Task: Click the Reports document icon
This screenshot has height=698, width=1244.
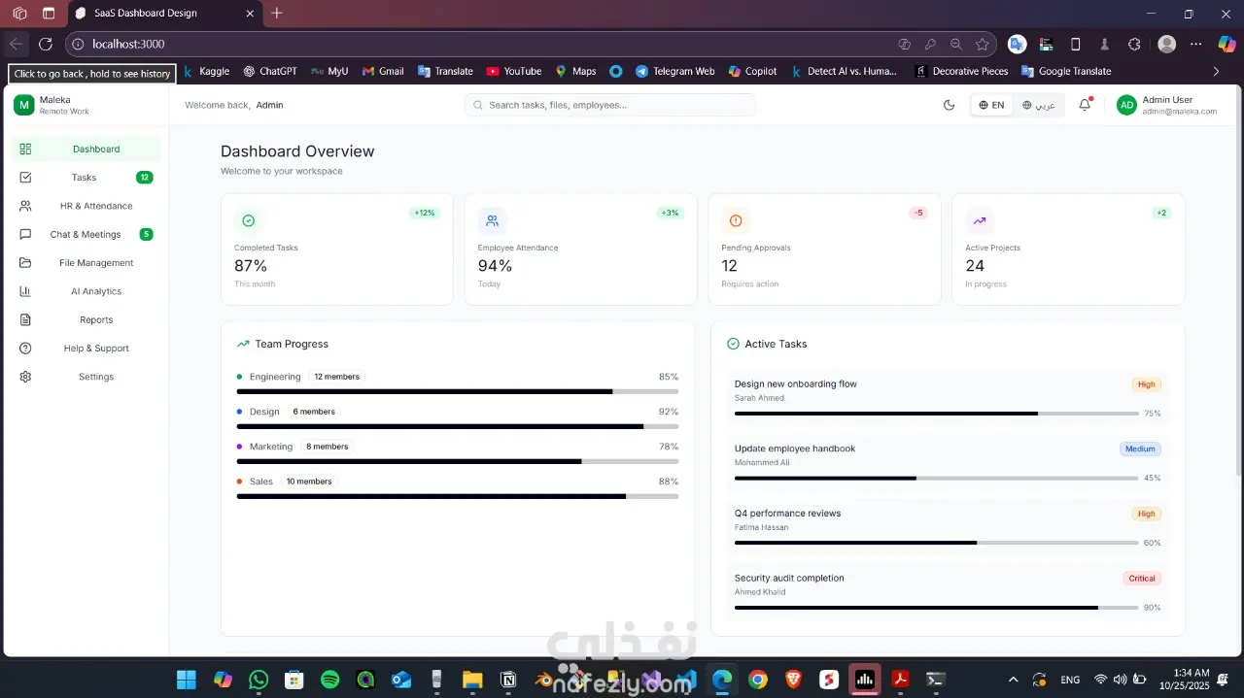Action: coord(25,319)
